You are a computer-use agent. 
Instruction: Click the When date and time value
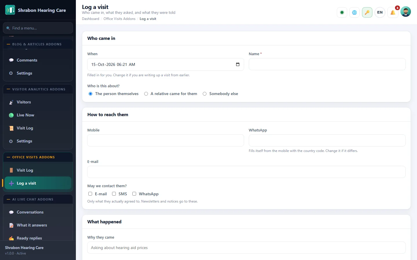(113, 64)
